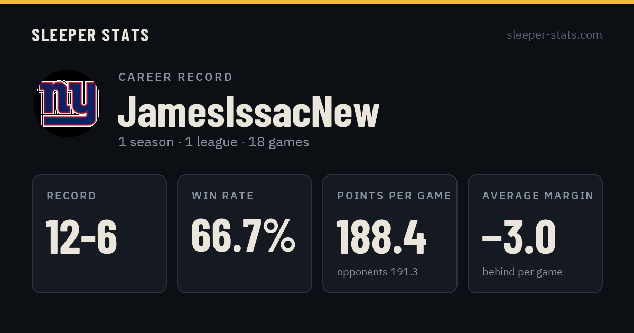Click the AVERAGE MARGIN label
The height and width of the screenshot is (333, 634).
[x=538, y=196]
